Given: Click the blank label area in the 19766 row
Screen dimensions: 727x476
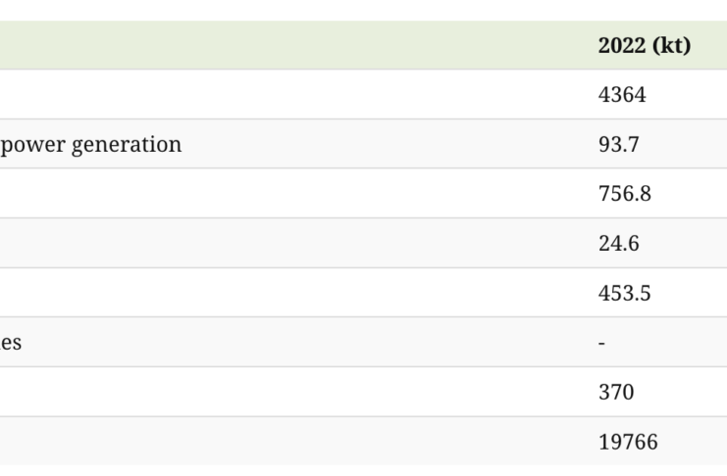Looking at the screenshot, I should pyautogui.click(x=294, y=443).
